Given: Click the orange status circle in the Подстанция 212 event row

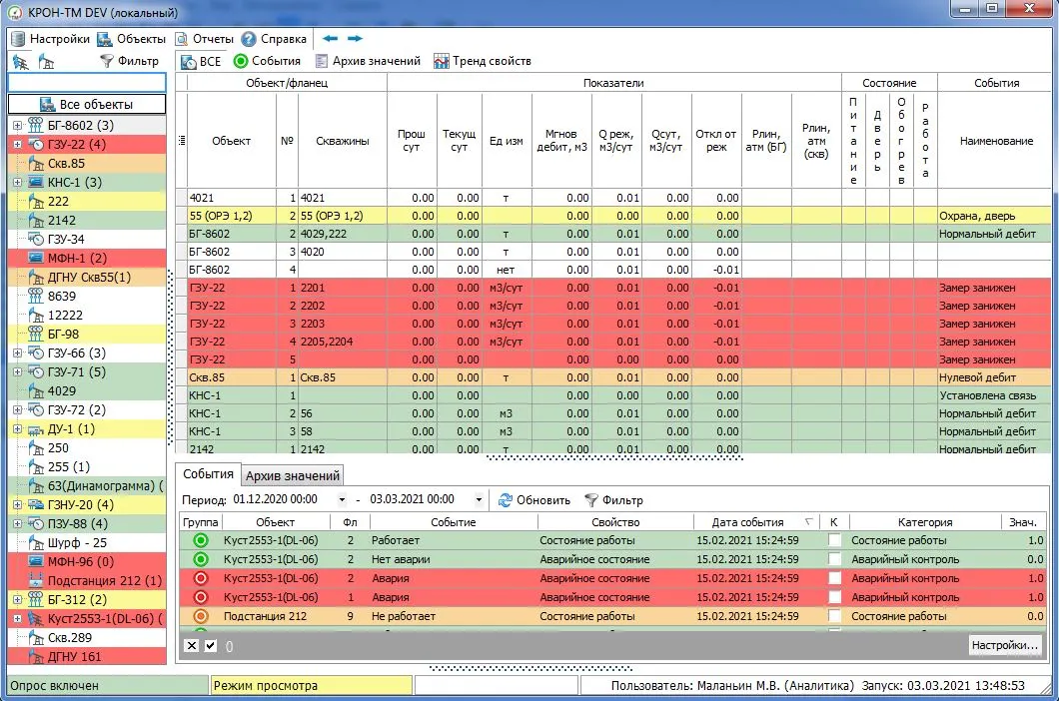Looking at the screenshot, I should pos(201,616).
